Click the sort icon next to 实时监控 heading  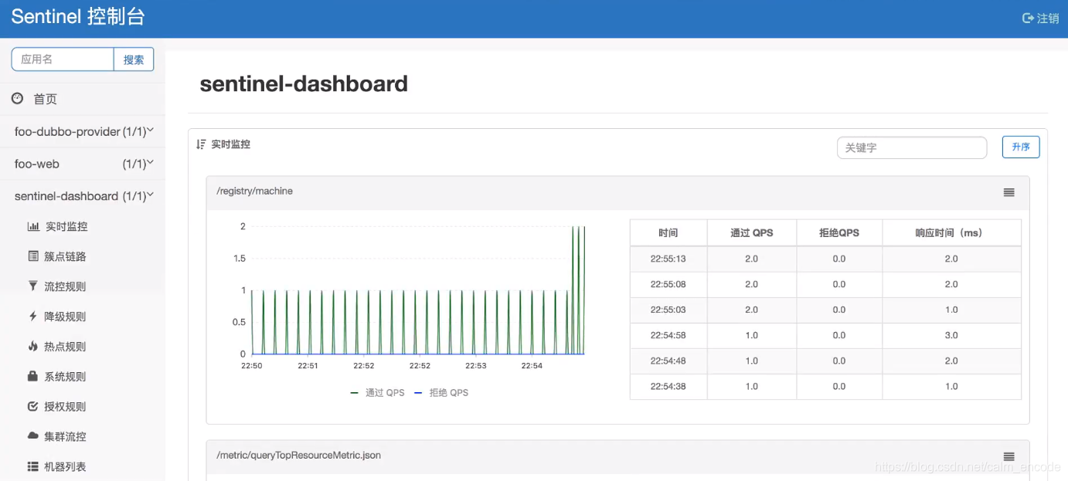tap(201, 144)
